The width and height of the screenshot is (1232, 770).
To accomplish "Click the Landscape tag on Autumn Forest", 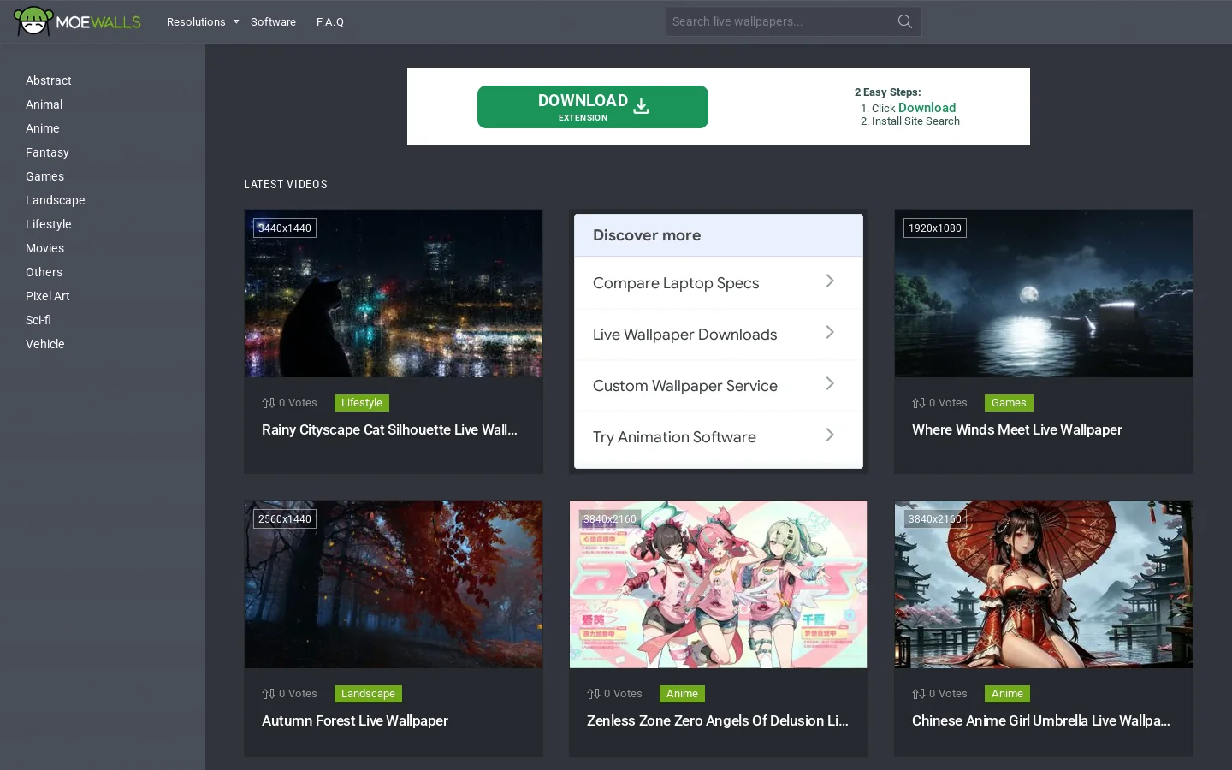I will point(368,694).
